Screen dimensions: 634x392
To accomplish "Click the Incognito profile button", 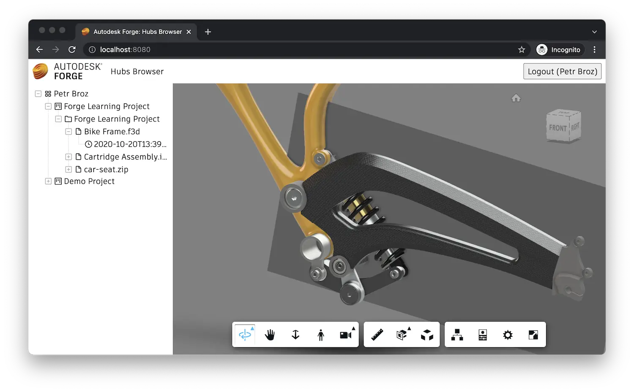I will pyautogui.click(x=560, y=50).
